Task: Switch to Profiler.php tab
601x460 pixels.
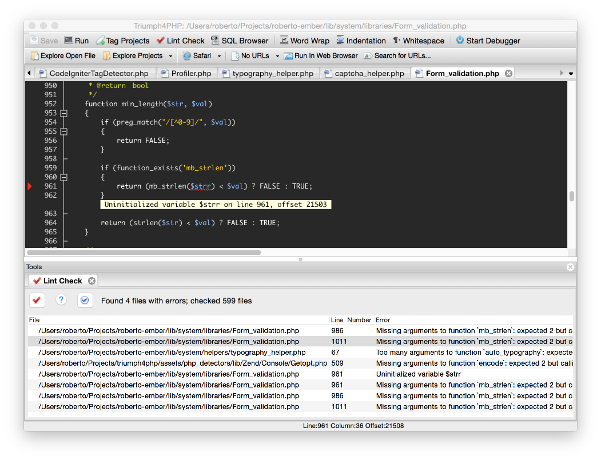Action: pyautogui.click(x=187, y=74)
